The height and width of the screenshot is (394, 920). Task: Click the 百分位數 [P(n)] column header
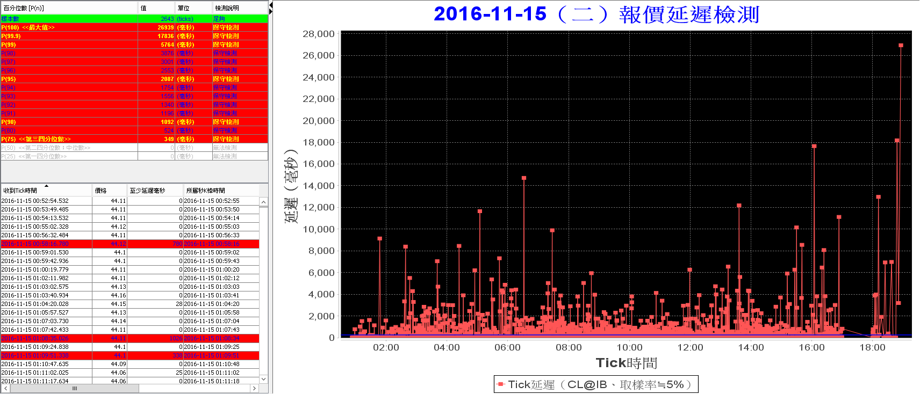click(x=69, y=8)
